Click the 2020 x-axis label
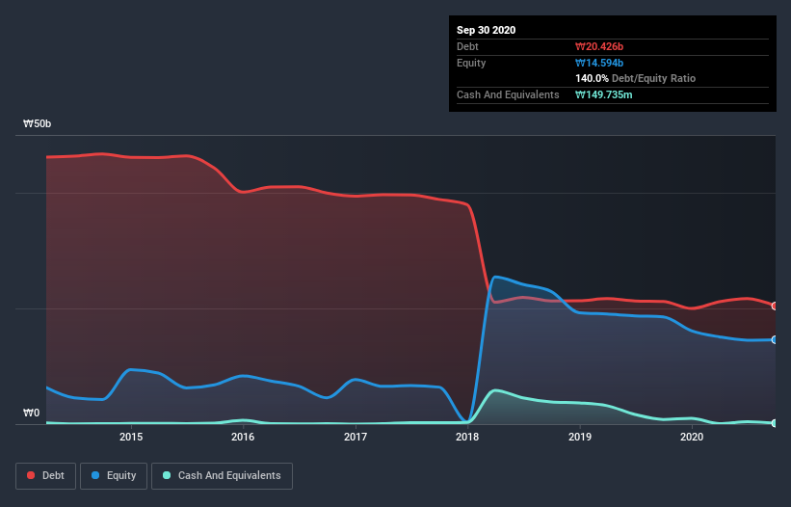791x507 pixels. click(692, 437)
